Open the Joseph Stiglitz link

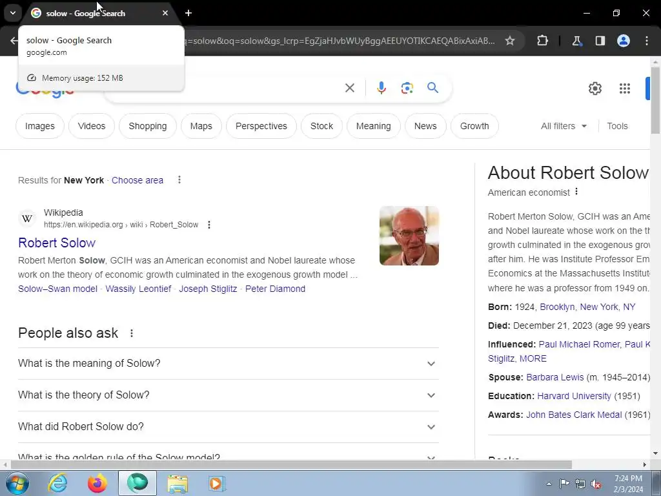click(x=208, y=289)
